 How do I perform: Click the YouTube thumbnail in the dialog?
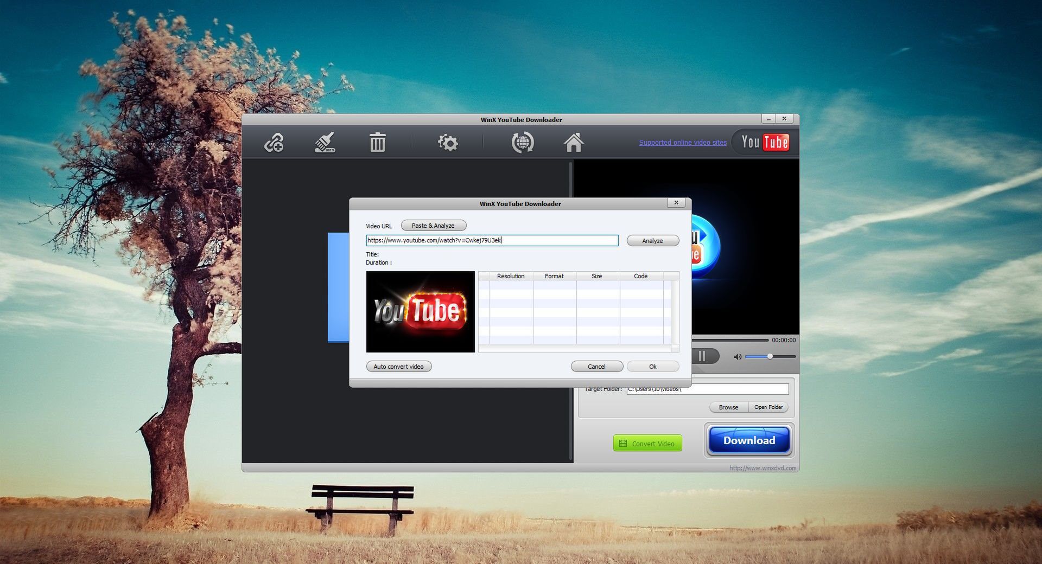pyautogui.click(x=420, y=312)
